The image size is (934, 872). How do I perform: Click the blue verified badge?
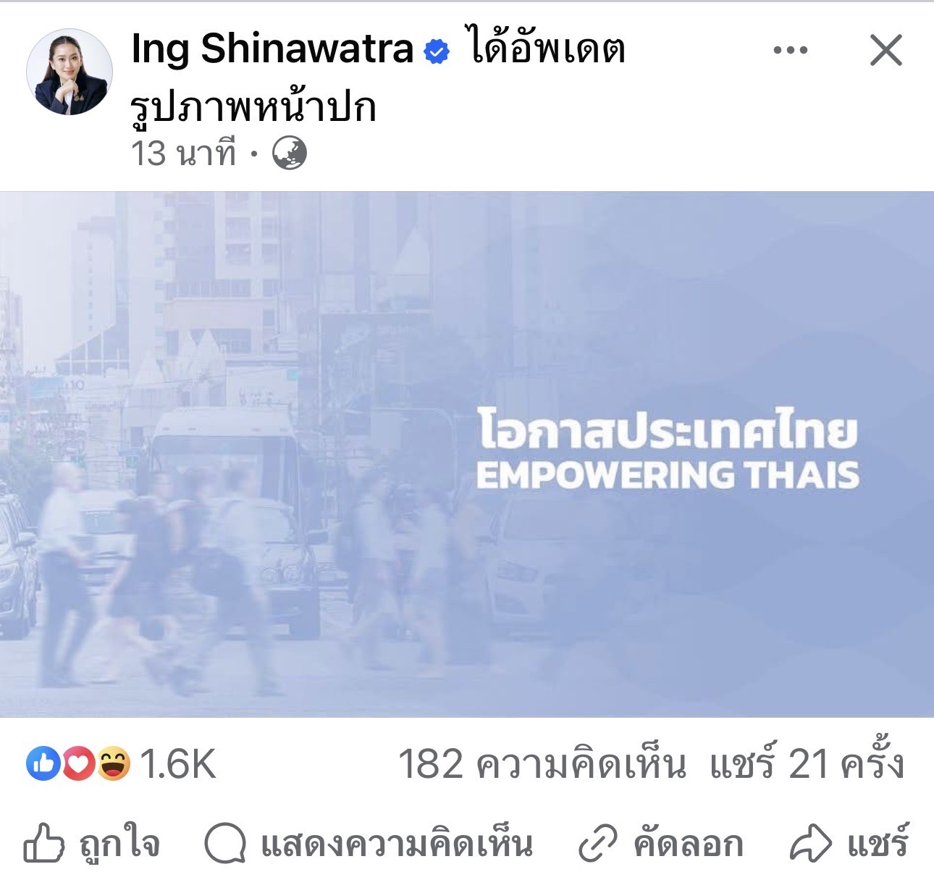(436, 51)
